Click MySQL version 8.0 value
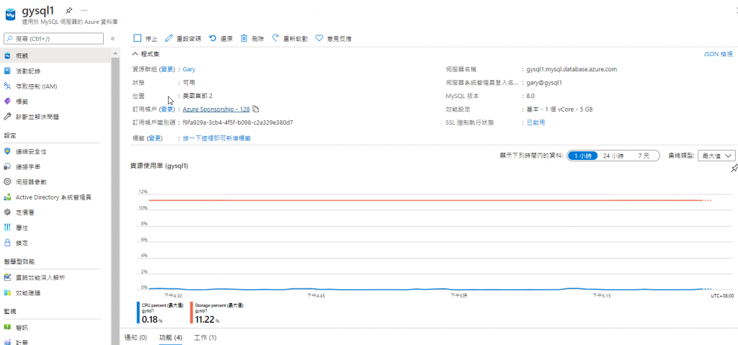 [530, 96]
